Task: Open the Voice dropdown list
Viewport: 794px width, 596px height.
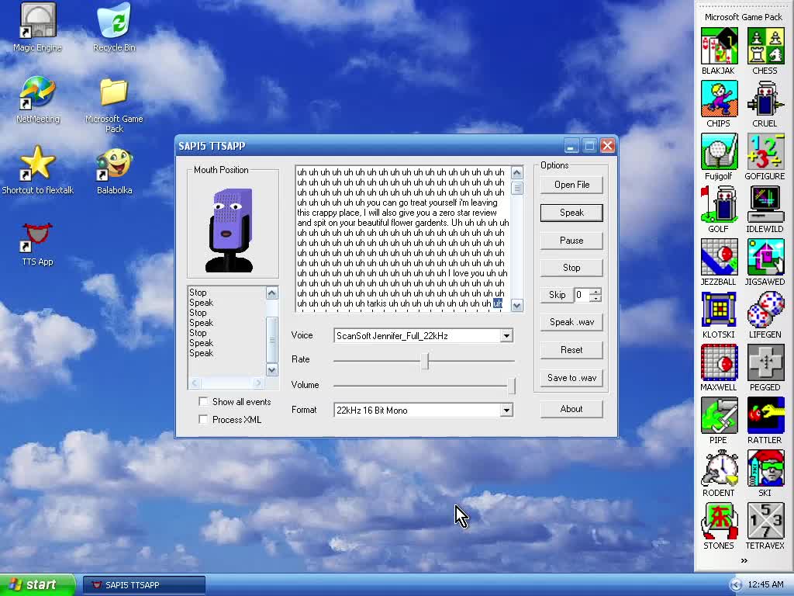Action: [x=506, y=335]
